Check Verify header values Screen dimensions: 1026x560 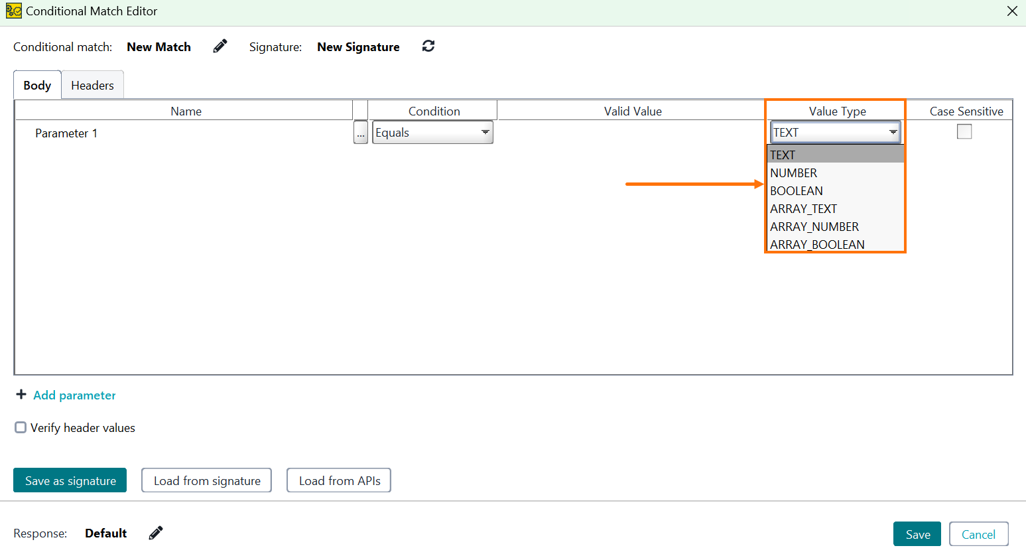pos(20,427)
